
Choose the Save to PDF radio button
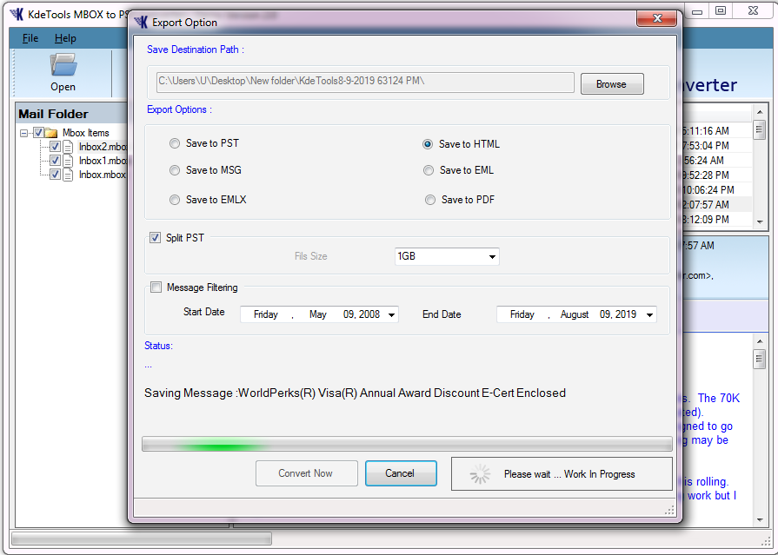[x=430, y=200]
